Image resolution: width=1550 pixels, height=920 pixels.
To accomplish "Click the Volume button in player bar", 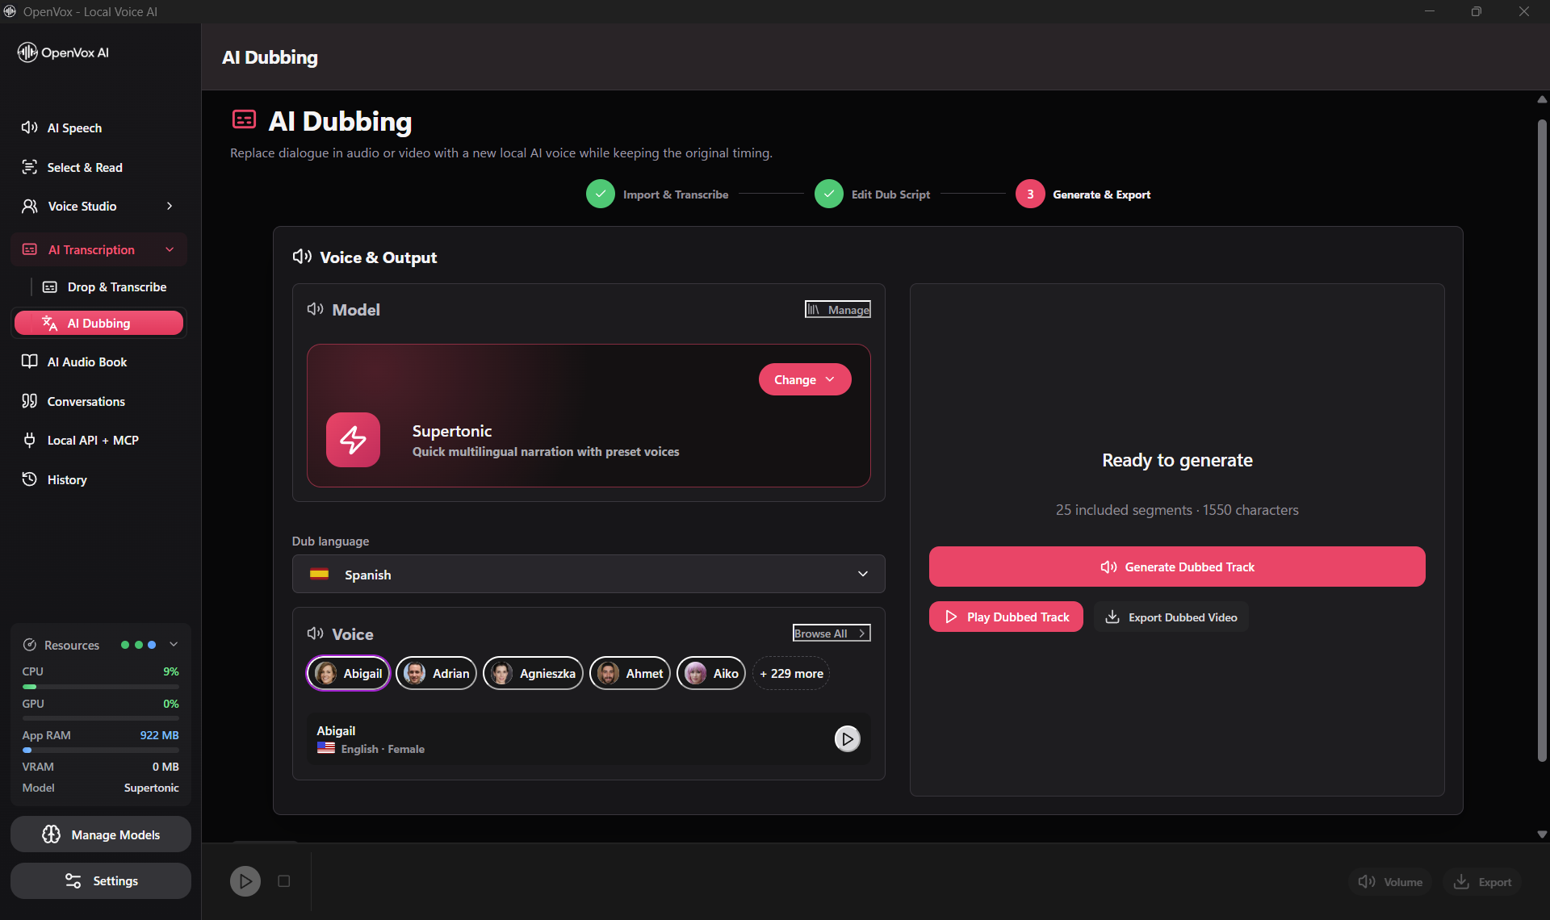I will click(1390, 882).
